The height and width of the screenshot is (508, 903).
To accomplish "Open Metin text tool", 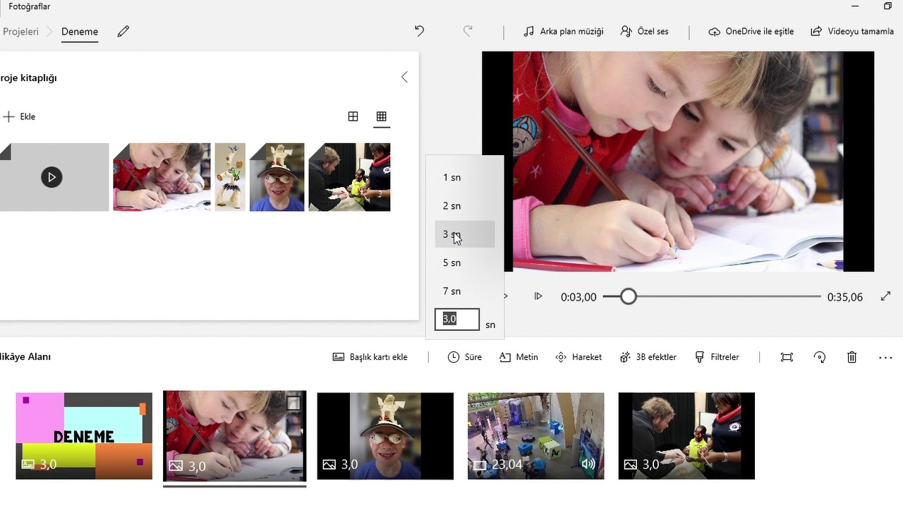I will 519,357.
